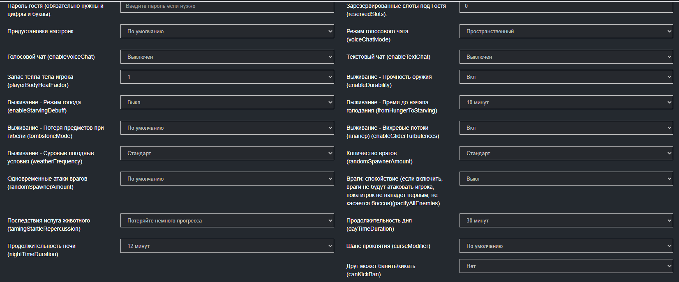
Task: Open the fromHungerToStarving time dropdown
Action: (x=566, y=103)
